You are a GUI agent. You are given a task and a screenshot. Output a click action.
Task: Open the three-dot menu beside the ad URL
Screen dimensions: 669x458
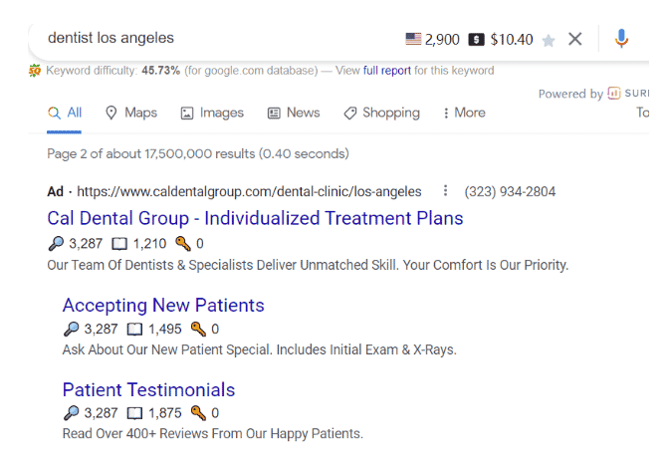[x=445, y=191]
